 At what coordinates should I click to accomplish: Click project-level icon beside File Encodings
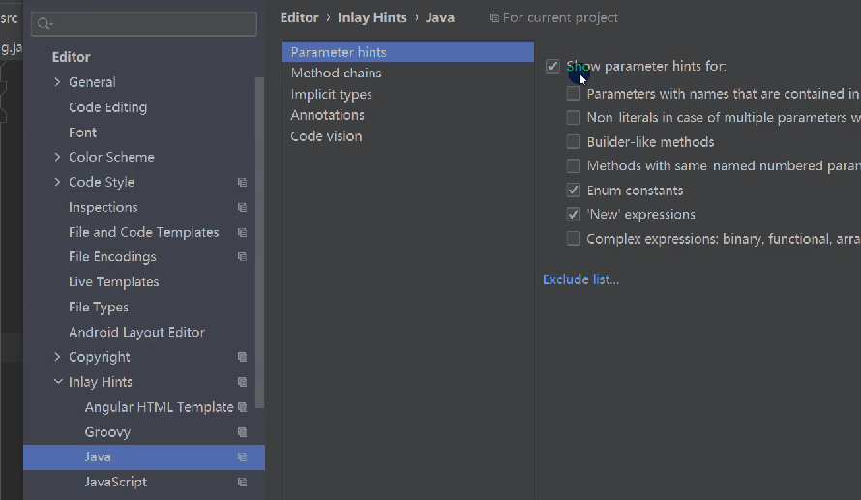click(x=242, y=257)
